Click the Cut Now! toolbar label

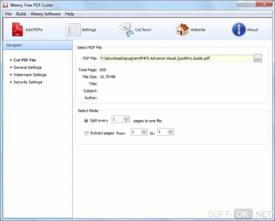pyautogui.click(x=143, y=30)
